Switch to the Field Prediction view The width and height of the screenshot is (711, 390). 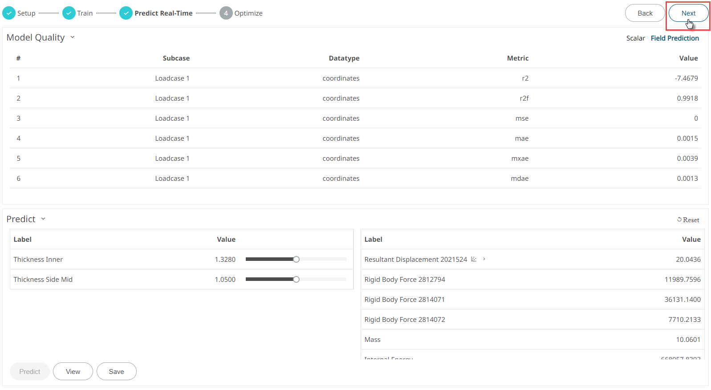point(674,38)
